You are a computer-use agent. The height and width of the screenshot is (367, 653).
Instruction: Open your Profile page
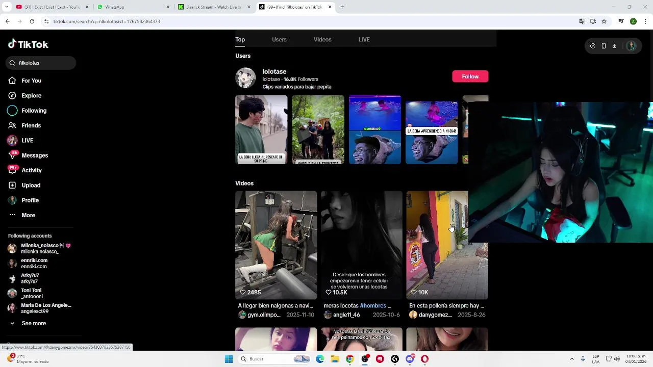(x=23, y=200)
